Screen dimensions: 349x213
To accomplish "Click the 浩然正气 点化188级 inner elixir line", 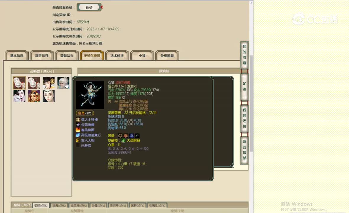I will click(133, 101).
